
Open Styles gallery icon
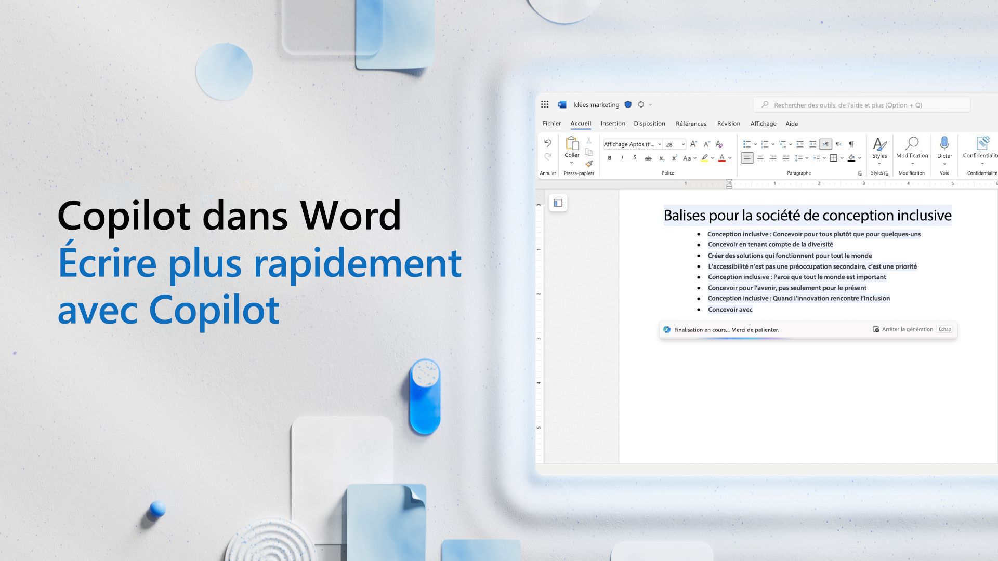(x=879, y=143)
